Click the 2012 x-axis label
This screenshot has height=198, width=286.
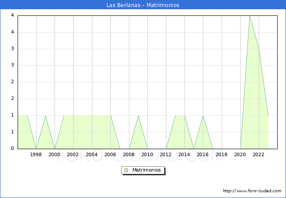tap(165, 154)
